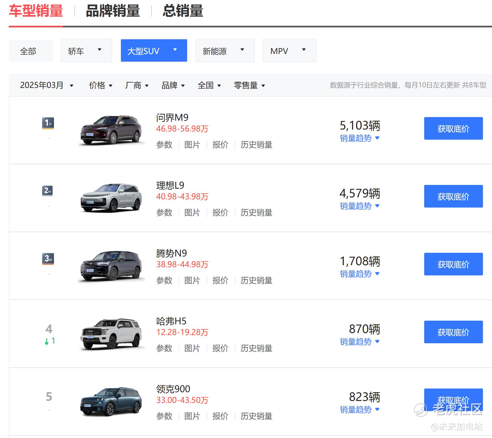Expand the 轿车 category dropdown
Viewport: 492px width, 438px height.
tap(86, 51)
